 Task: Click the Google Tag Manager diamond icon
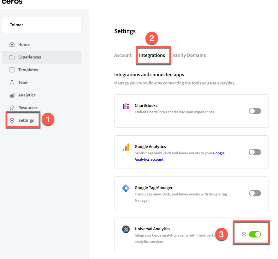(x=126, y=188)
